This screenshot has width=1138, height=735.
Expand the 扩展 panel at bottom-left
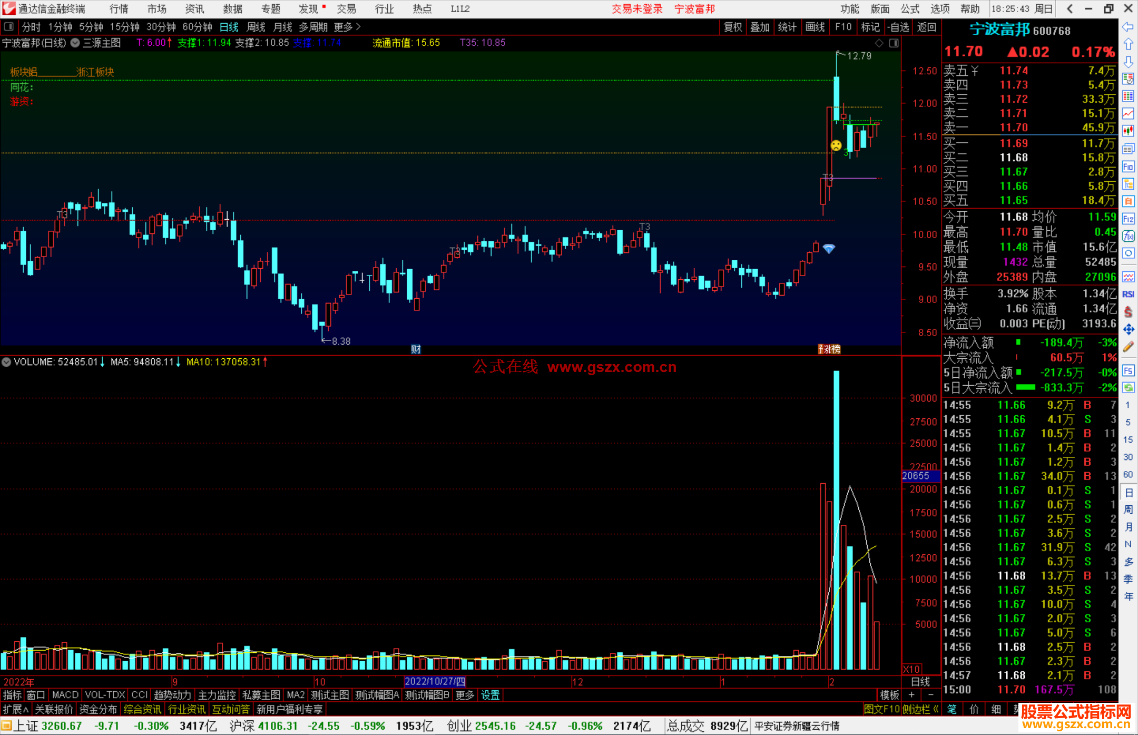click(x=15, y=709)
